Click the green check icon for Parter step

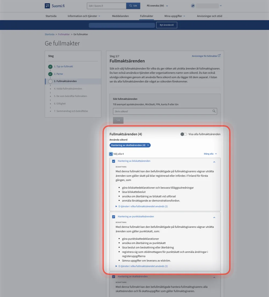click(x=50, y=74)
